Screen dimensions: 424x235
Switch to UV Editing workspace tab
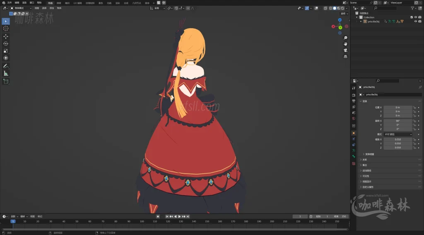pyautogui.click(x=77, y=3)
